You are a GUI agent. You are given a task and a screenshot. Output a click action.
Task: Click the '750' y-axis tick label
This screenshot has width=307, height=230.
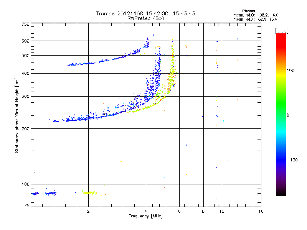tap(25, 24)
